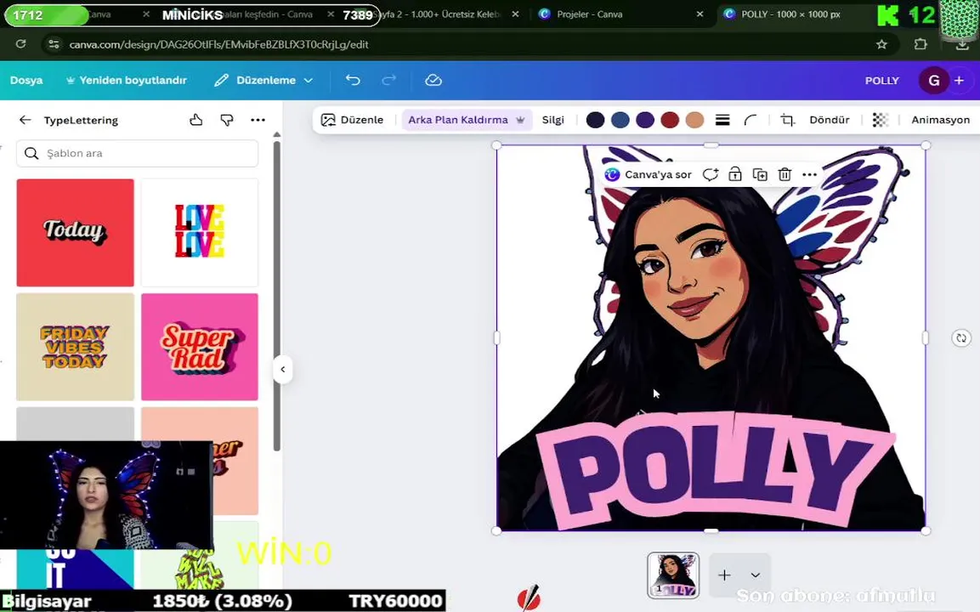Viewport: 980px width, 612px height.
Task: Switch to Projeler - Canva tab
Action: click(x=590, y=14)
